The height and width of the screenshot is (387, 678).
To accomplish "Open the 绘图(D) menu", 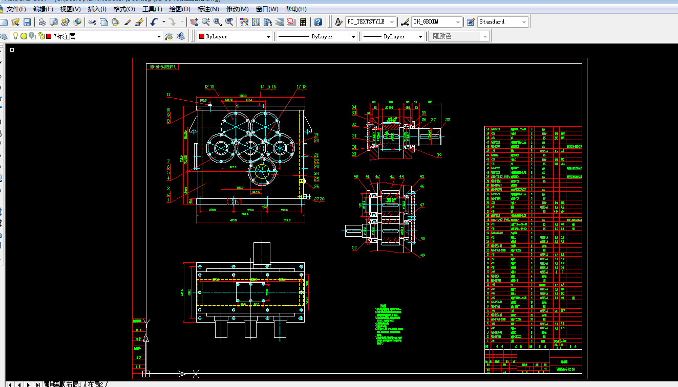I will coord(179,9).
